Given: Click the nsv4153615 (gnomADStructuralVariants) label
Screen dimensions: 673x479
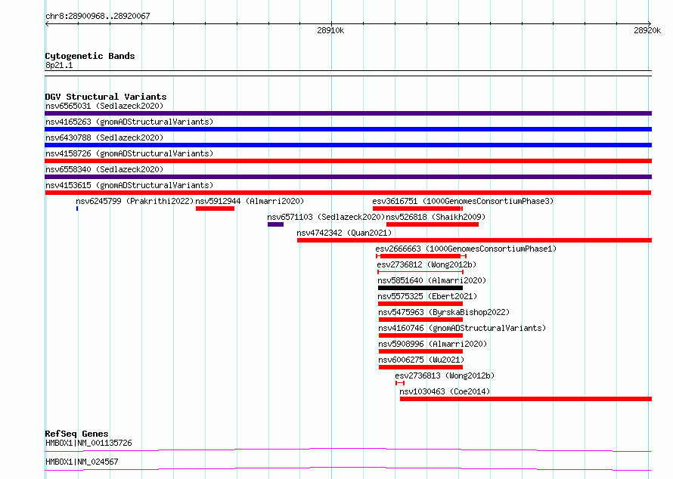Looking at the screenshot, I should pyautogui.click(x=129, y=185).
